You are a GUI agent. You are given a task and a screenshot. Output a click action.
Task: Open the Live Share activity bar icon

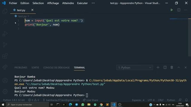[5, 67]
